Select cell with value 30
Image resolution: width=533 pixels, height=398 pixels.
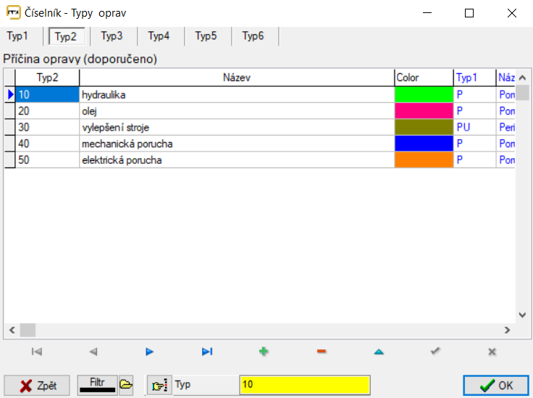tap(47, 127)
